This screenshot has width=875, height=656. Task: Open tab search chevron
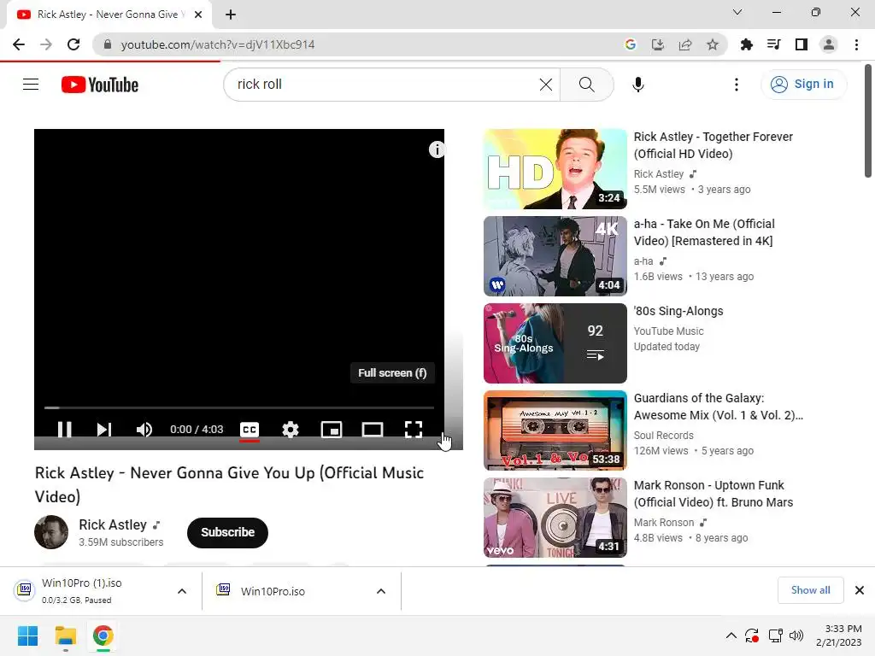click(x=737, y=12)
